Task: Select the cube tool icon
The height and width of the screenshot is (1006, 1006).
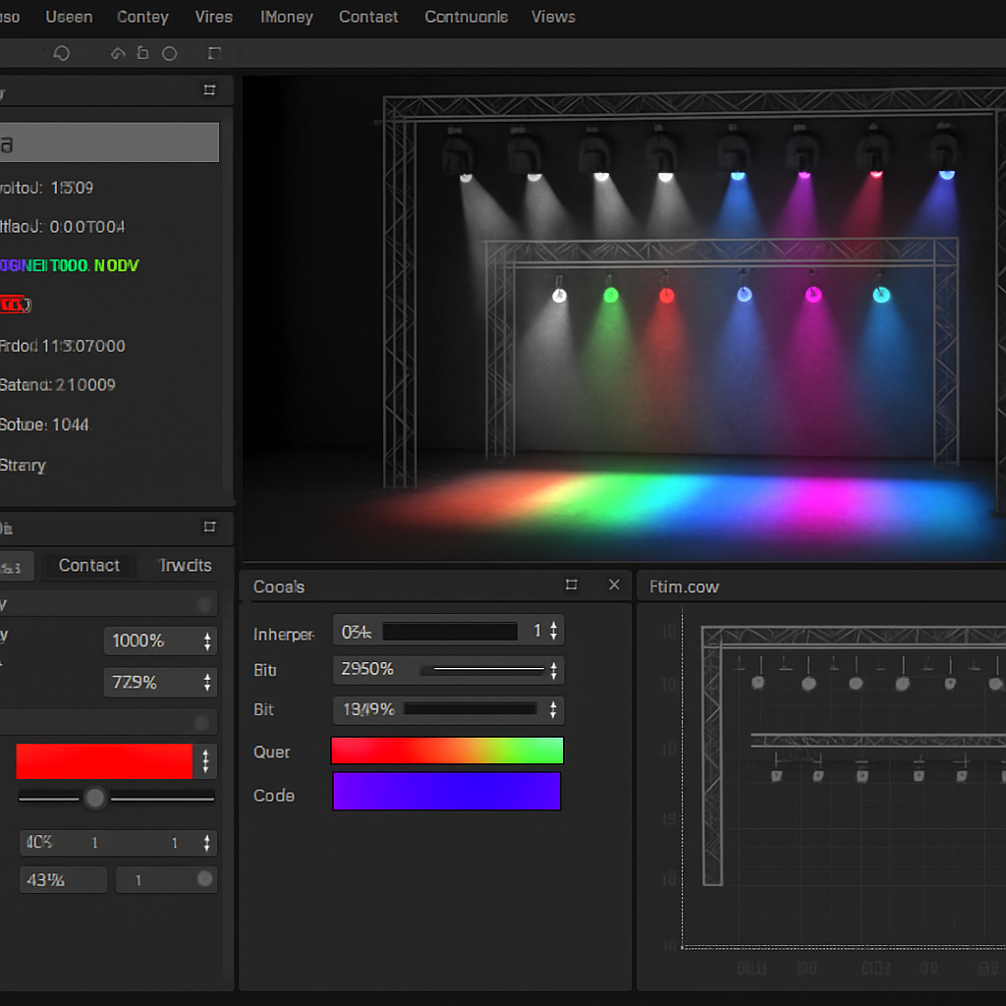Action: point(142,53)
